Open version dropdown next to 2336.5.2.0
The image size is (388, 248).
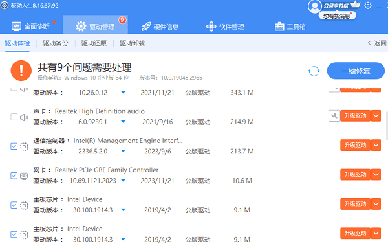click(x=123, y=151)
